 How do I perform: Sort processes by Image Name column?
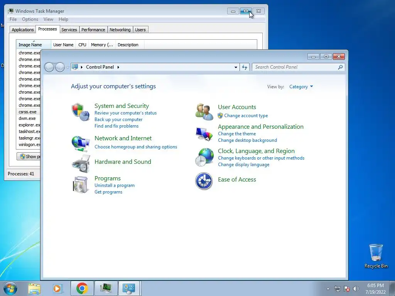tap(34, 45)
